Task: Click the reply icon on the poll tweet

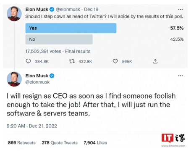Action: tap(29, 61)
